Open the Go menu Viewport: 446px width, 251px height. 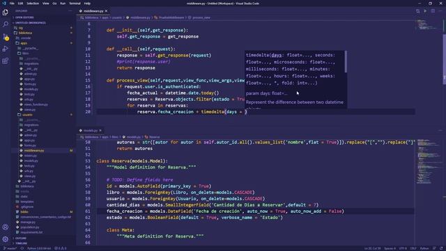coord(54,3)
